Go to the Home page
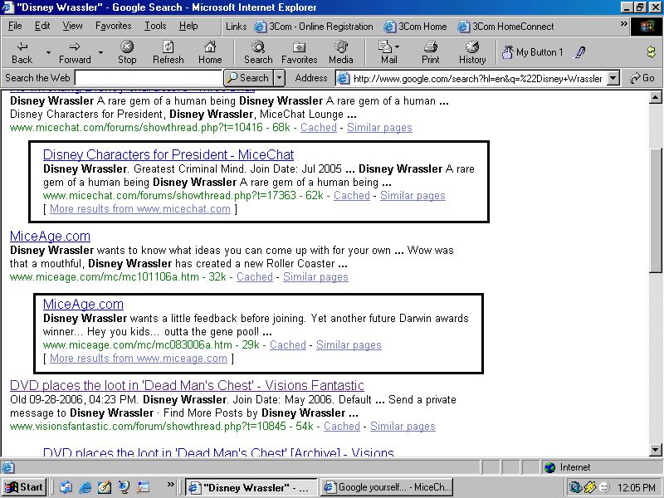 pyautogui.click(x=210, y=52)
